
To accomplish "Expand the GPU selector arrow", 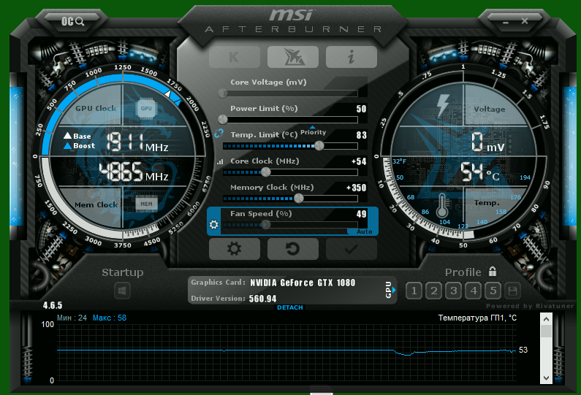I will tap(394, 290).
